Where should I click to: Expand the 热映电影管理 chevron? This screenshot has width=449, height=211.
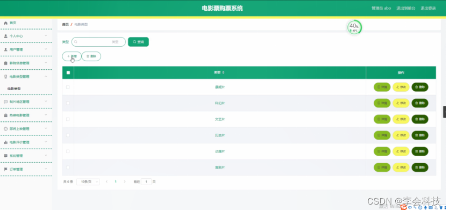pyautogui.click(x=46, y=115)
